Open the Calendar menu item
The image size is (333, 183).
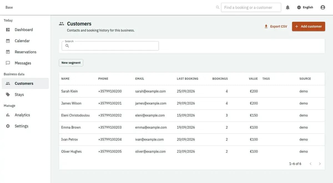pos(25,41)
